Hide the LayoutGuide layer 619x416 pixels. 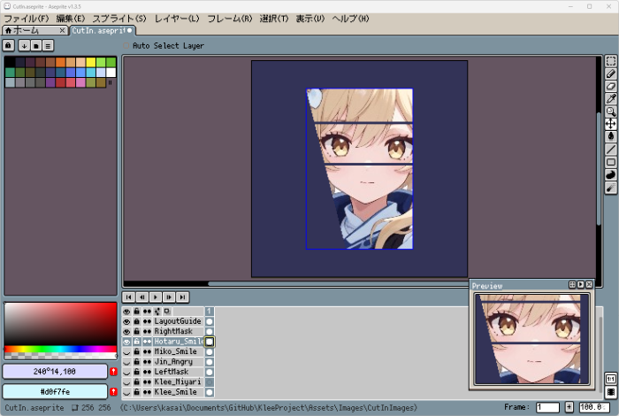126,321
